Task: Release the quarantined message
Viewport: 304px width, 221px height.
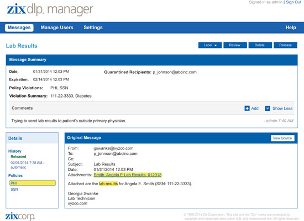Action: click(x=285, y=45)
